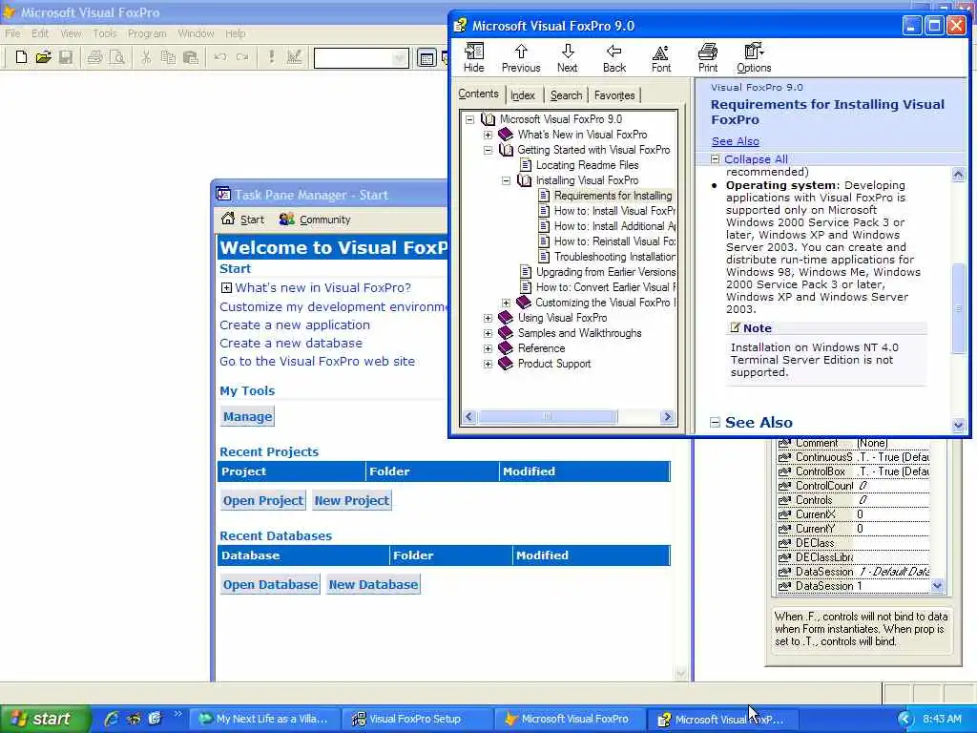
Task: Click the Redo arrow toolbar icon
Action: [242, 57]
